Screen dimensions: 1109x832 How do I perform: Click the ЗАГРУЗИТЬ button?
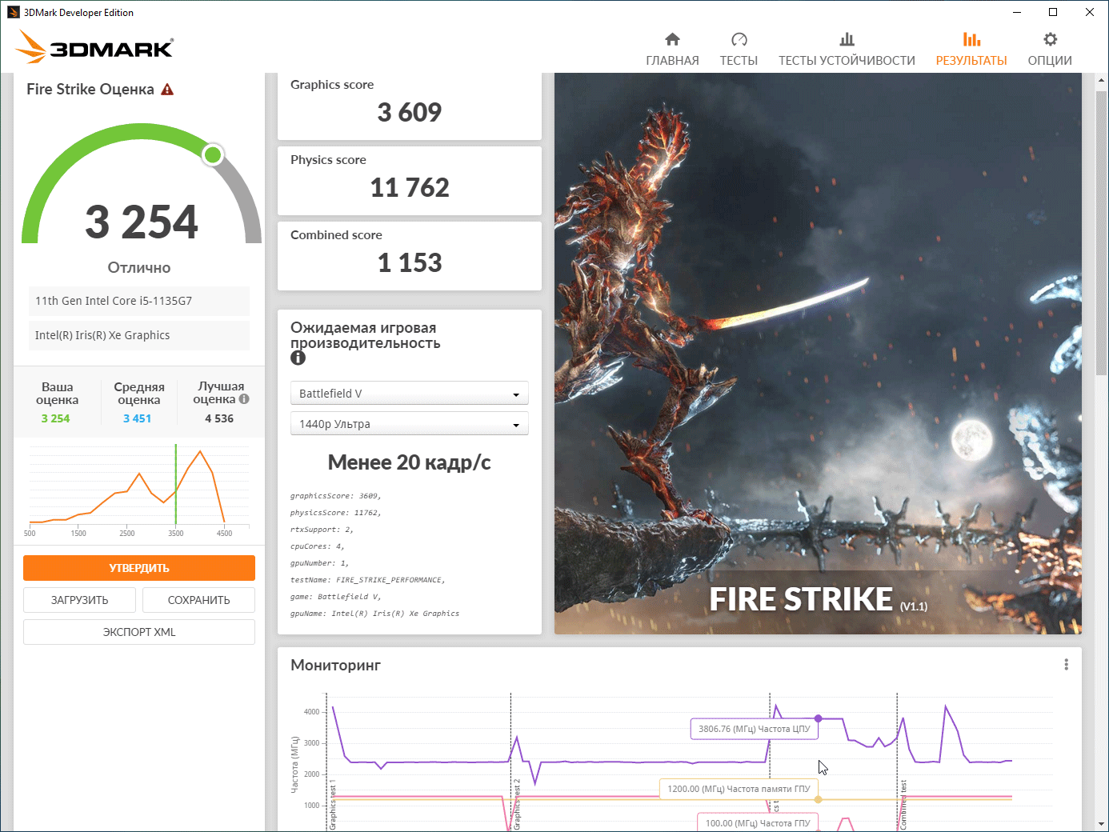79,600
